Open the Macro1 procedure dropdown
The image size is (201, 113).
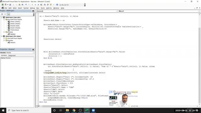click(198, 11)
